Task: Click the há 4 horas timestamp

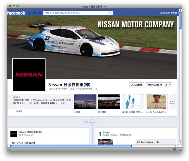Action: click(24, 135)
